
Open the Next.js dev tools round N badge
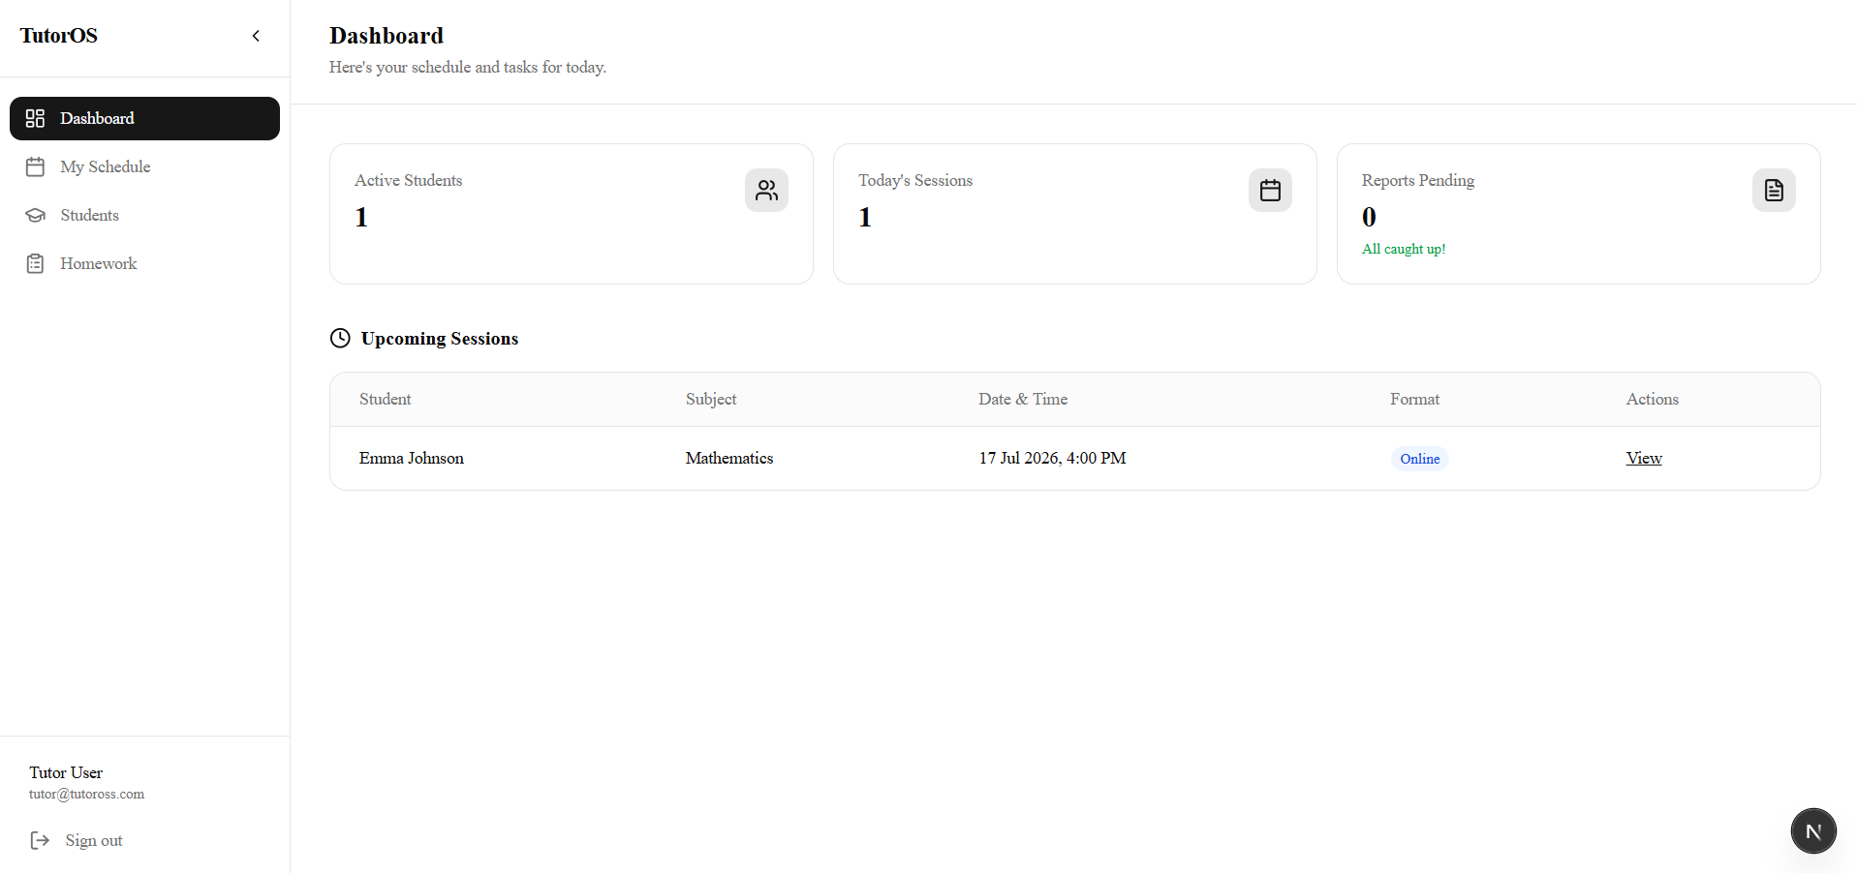pyautogui.click(x=1813, y=830)
